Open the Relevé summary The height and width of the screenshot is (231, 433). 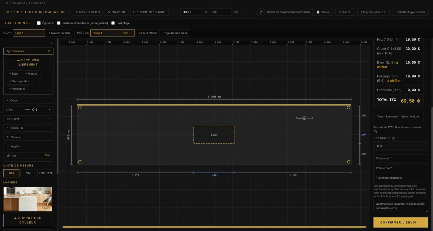tap(323, 12)
